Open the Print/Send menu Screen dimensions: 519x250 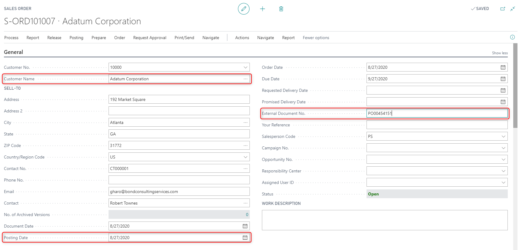pyautogui.click(x=184, y=38)
